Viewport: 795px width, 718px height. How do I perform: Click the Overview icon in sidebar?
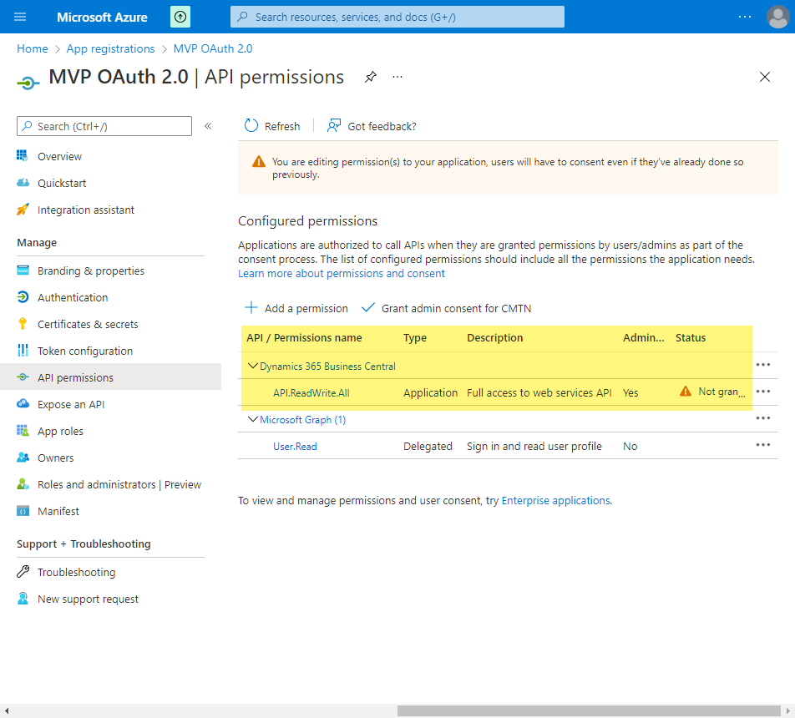pyautogui.click(x=23, y=155)
